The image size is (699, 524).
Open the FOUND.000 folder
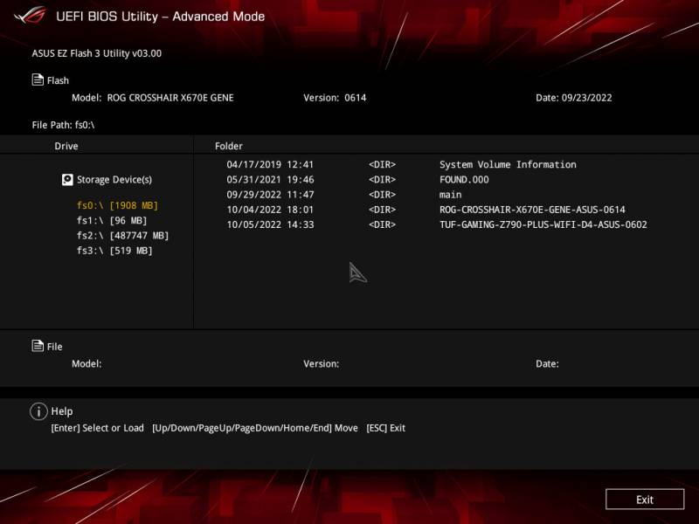[464, 180]
